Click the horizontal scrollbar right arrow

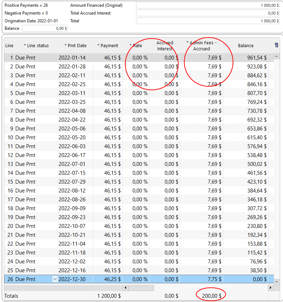tap(271, 288)
